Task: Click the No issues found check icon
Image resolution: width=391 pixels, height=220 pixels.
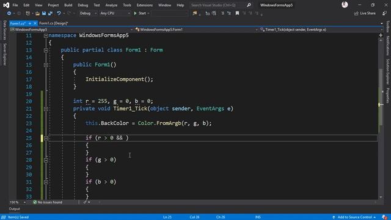Action: click(35, 202)
